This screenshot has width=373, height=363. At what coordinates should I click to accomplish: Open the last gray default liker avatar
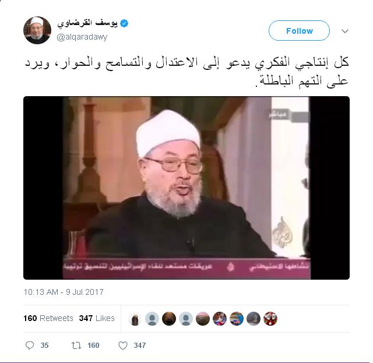coord(186,319)
